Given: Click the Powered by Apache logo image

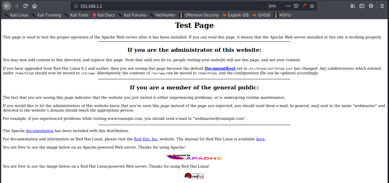Looking at the screenshot, I should pyautogui.click(x=194, y=157).
